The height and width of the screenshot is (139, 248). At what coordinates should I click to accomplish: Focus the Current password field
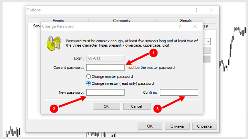(105, 68)
